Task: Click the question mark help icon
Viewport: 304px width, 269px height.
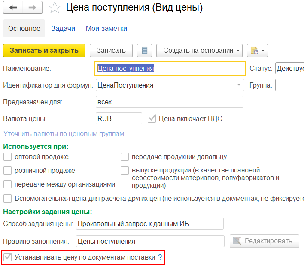Action: pyautogui.click(x=160, y=257)
